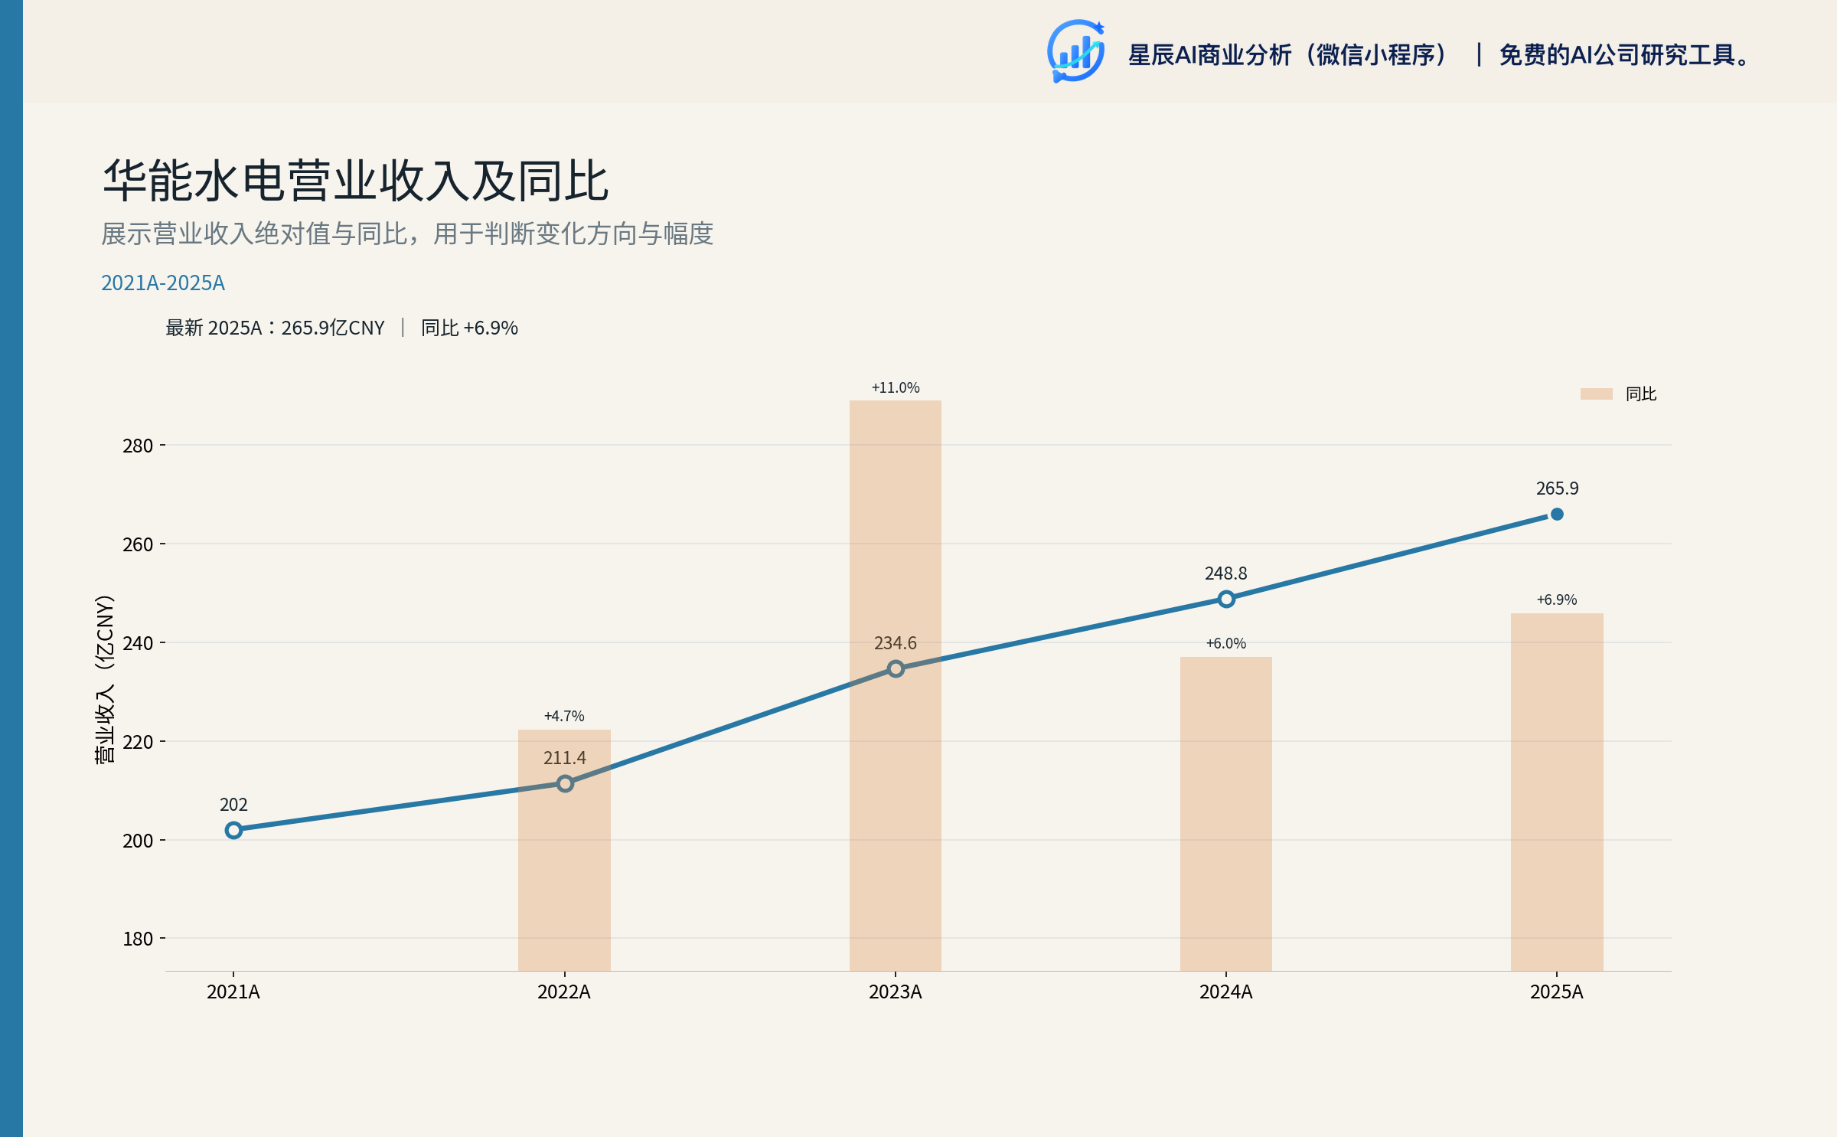Click the tallest 2023A growth bar
1837x1137 pixels.
click(896, 685)
